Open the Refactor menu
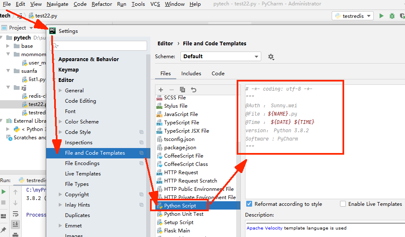This screenshot has height=237, width=405. pos(102,4)
